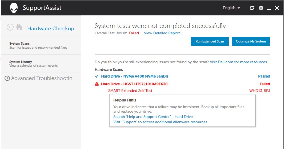This screenshot has width=285, height=149.
Task: Select Hard Drive NVMe A400 SanDis row
Action: click(182, 76)
